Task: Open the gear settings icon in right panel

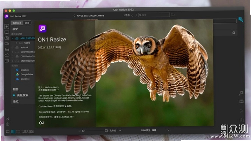Action: [234, 33]
